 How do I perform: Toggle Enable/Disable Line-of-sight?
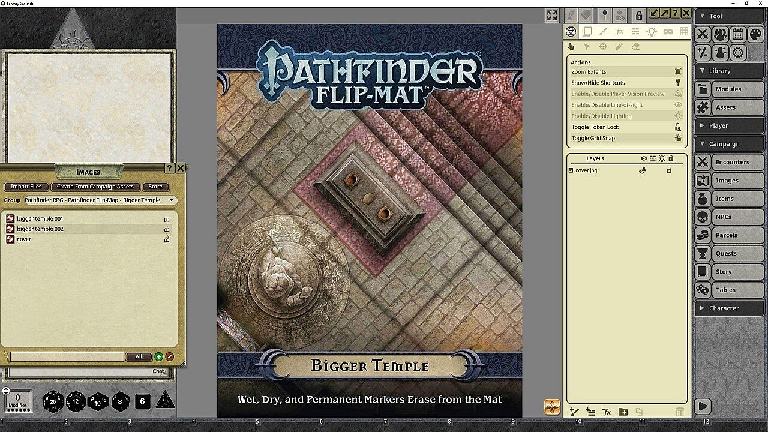click(626, 105)
